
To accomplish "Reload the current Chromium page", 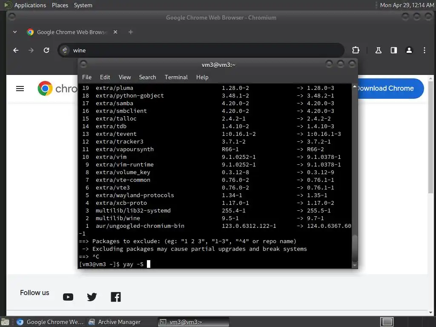I will [x=46, y=50].
